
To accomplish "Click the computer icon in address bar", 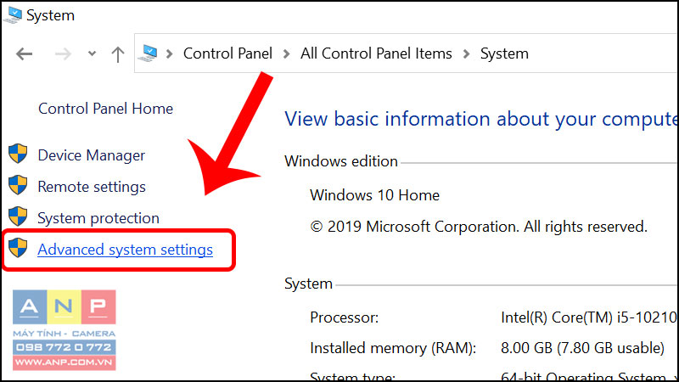I will 148,53.
